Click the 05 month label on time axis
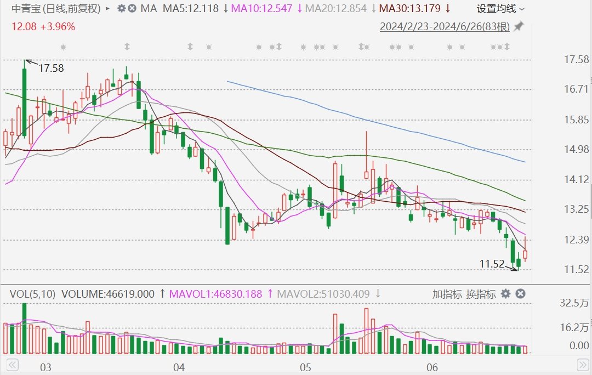The width and height of the screenshot is (592, 375). pos(305,367)
